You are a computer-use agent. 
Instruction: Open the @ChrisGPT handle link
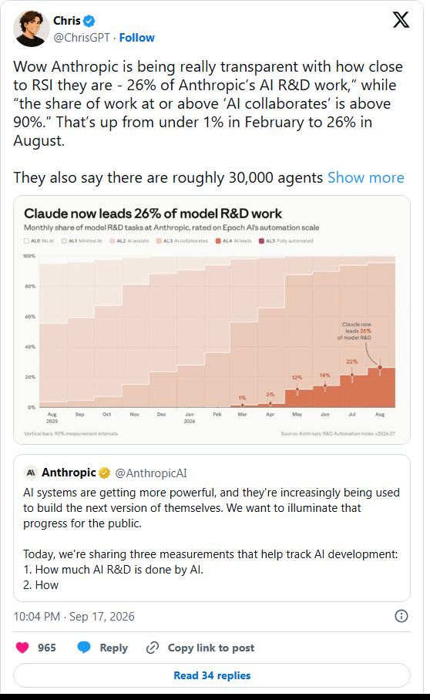(x=82, y=38)
